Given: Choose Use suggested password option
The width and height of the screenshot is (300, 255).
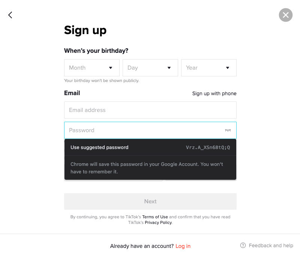Looking at the screenshot, I should (x=99, y=148).
